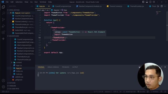Click the errors and warnings status indicator
Viewport: 168px width, 94px height.
(x=6, y=92)
